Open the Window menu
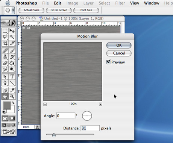The height and width of the screenshot is (143, 173). (x=152, y=3)
